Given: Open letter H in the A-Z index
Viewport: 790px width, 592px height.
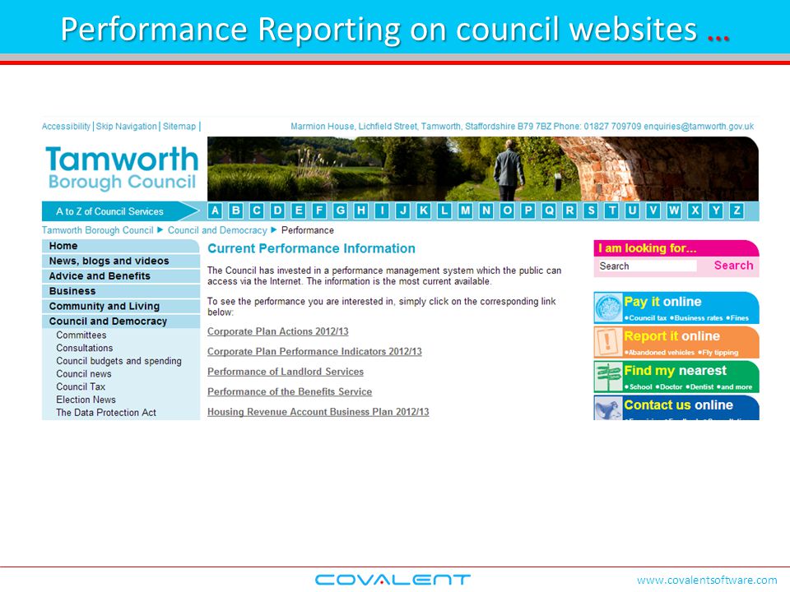Looking at the screenshot, I should coord(361,210).
